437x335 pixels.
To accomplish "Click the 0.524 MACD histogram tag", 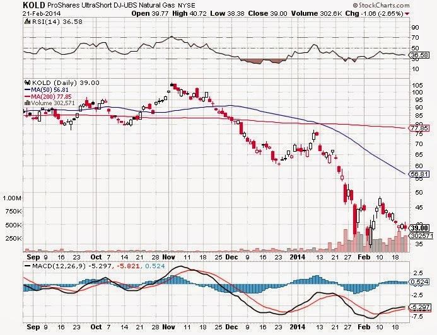I will coord(420,282).
